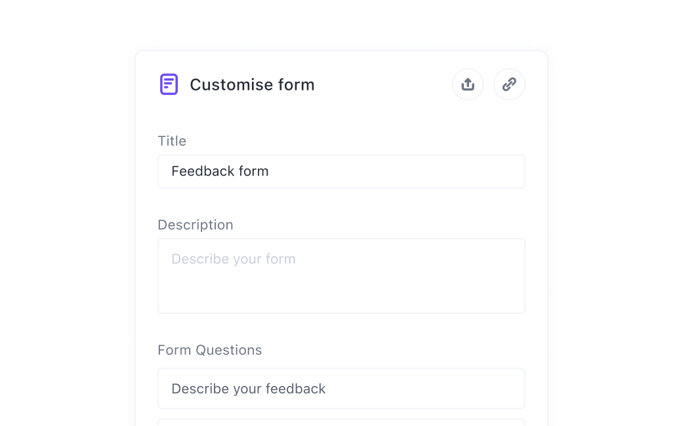681x426 pixels.
Task: Click the 'Customise form' heading
Action: (x=252, y=85)
